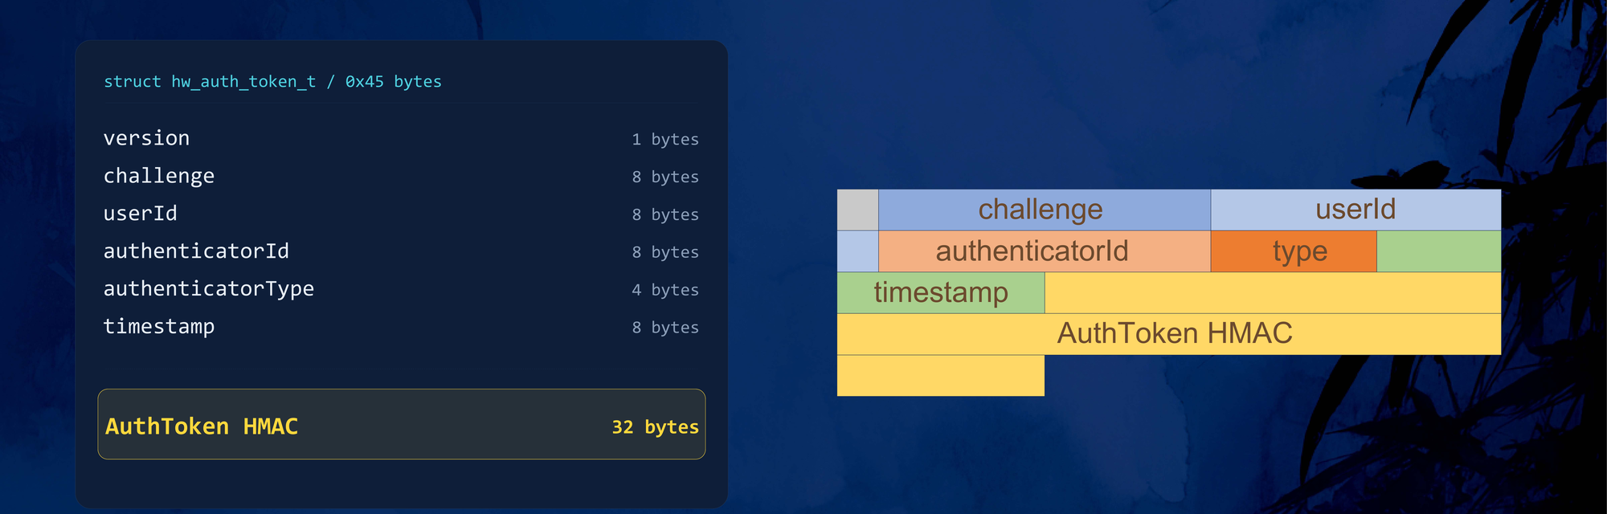The image size is (1607, 514).
Task: Select the AuthToken HMAC highlighted row
Action: [x=402, y=424]
